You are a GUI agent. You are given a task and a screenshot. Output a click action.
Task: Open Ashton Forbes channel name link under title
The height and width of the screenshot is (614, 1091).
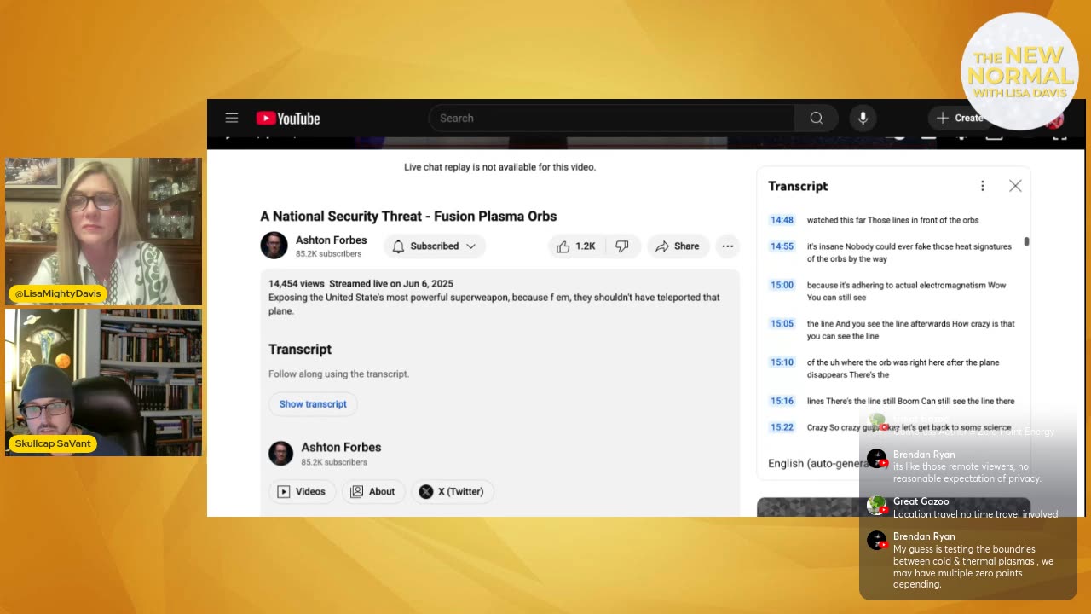pos(331,240)
